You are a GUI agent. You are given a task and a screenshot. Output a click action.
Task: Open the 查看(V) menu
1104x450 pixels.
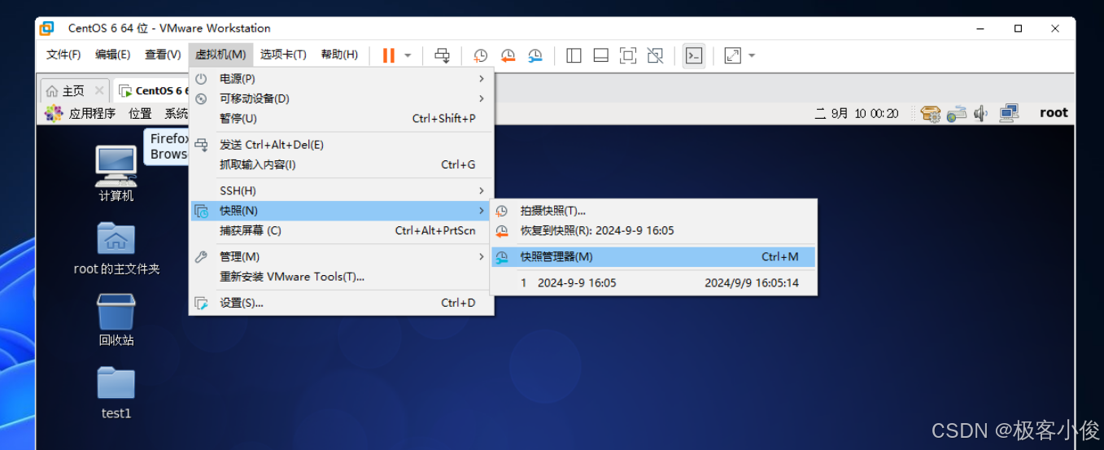click(x=163, y=55)
